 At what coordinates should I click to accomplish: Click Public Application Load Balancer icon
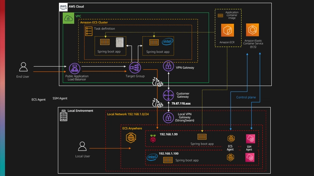[x=75, y=69]
